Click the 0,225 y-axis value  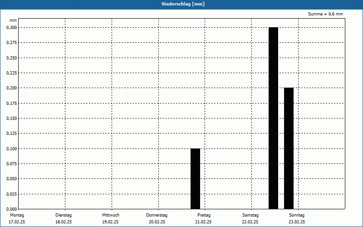click(12, 73)
